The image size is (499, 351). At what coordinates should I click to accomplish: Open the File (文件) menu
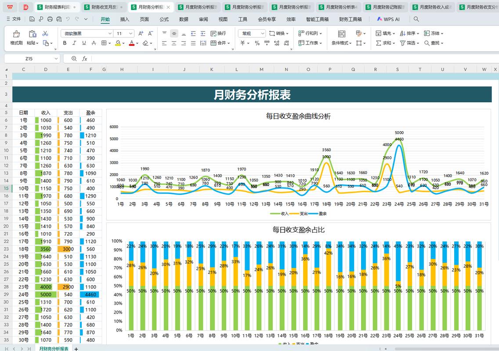(x=14, y=19)
